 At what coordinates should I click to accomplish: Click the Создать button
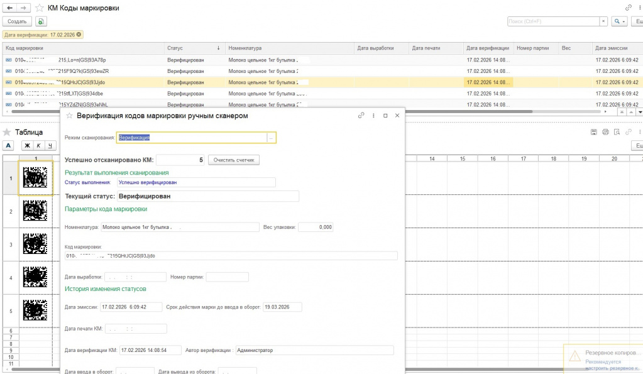(17, 21)
